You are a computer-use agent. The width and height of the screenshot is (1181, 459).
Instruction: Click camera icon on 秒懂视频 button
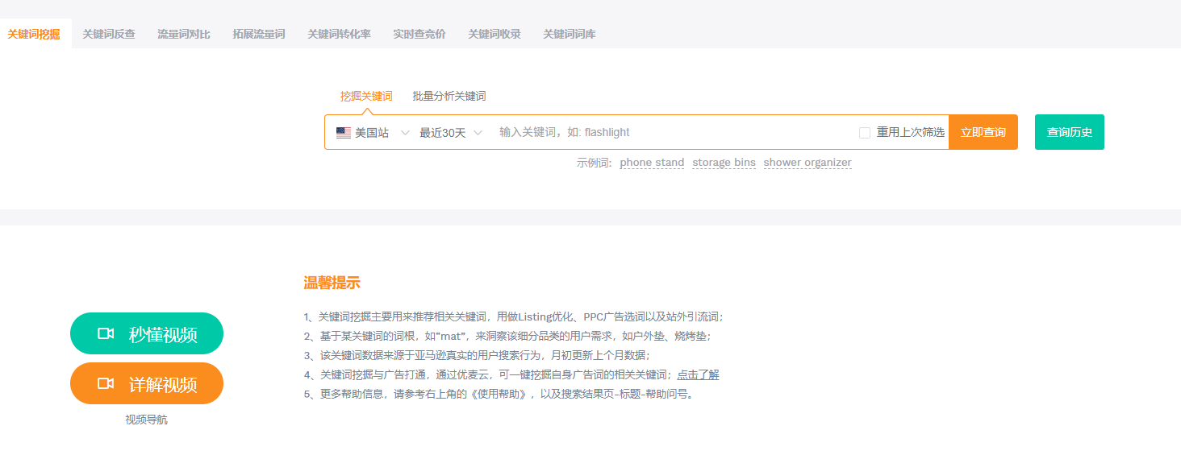click(x=106, y=333)
